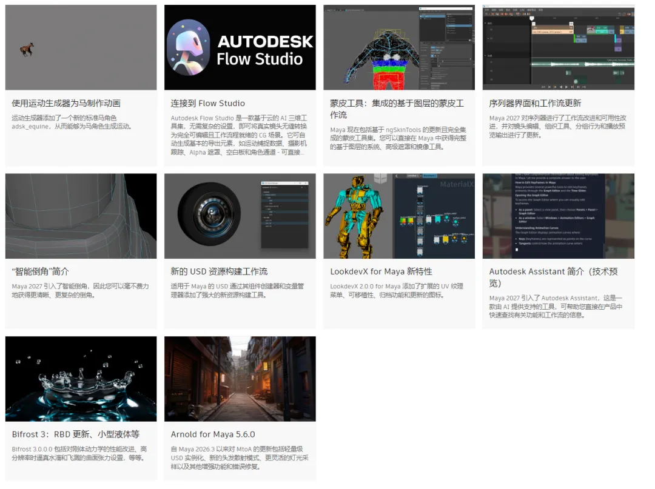Click the description mentioning adsk_equine
Screen dimensions: 655x489
click(72, 122)
